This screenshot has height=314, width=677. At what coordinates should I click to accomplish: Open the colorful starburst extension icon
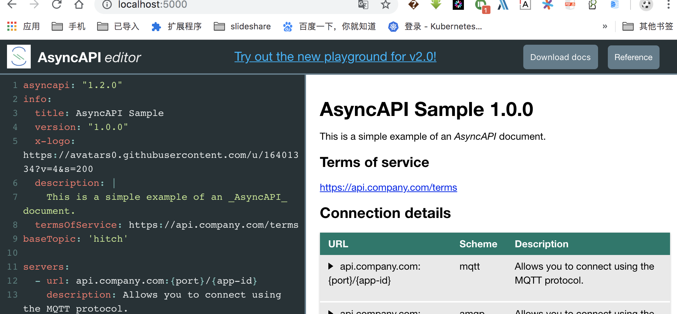pyautogui.click(x=458, y=5)
